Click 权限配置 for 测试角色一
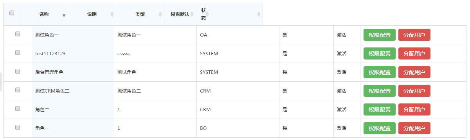 pos(380,35)
